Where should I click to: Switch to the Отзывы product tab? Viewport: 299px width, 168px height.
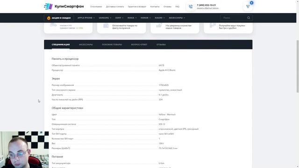click(161, 45)
